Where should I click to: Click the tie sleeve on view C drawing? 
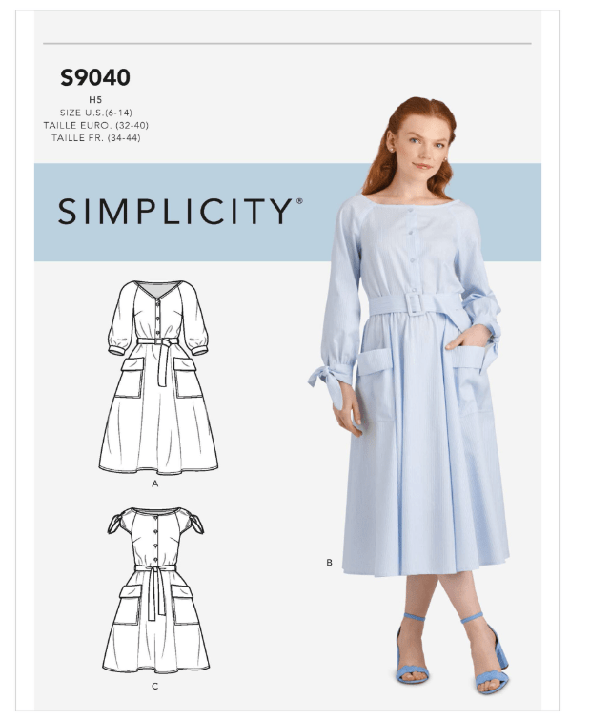tap(115, 523)
